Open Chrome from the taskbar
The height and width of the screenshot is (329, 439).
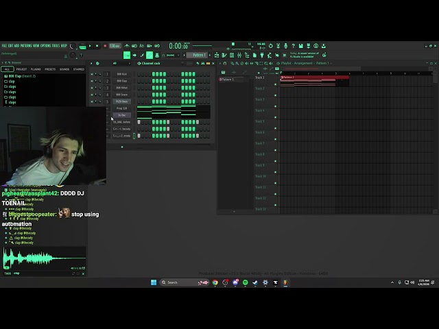pos(215,282)
